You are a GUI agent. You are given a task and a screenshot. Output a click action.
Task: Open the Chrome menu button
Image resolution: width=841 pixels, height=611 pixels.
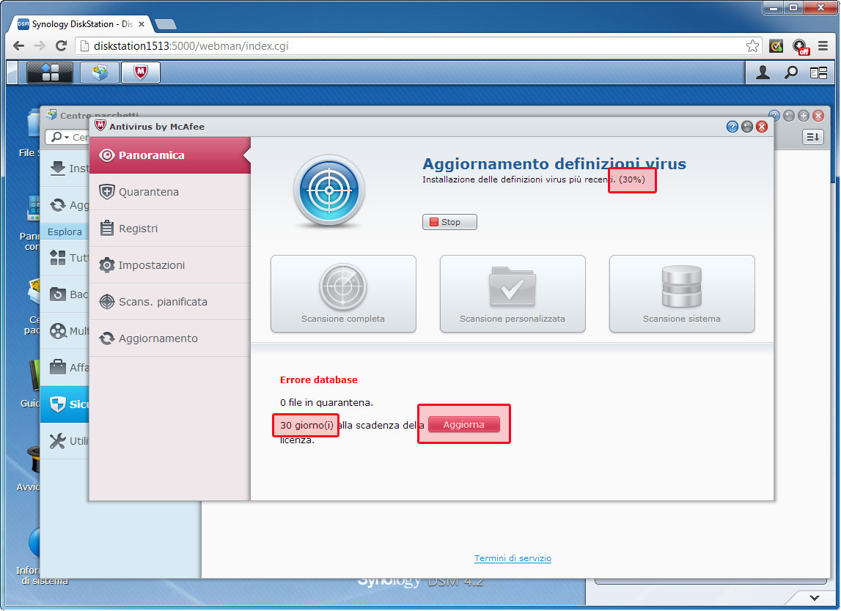tap(823, 46)
